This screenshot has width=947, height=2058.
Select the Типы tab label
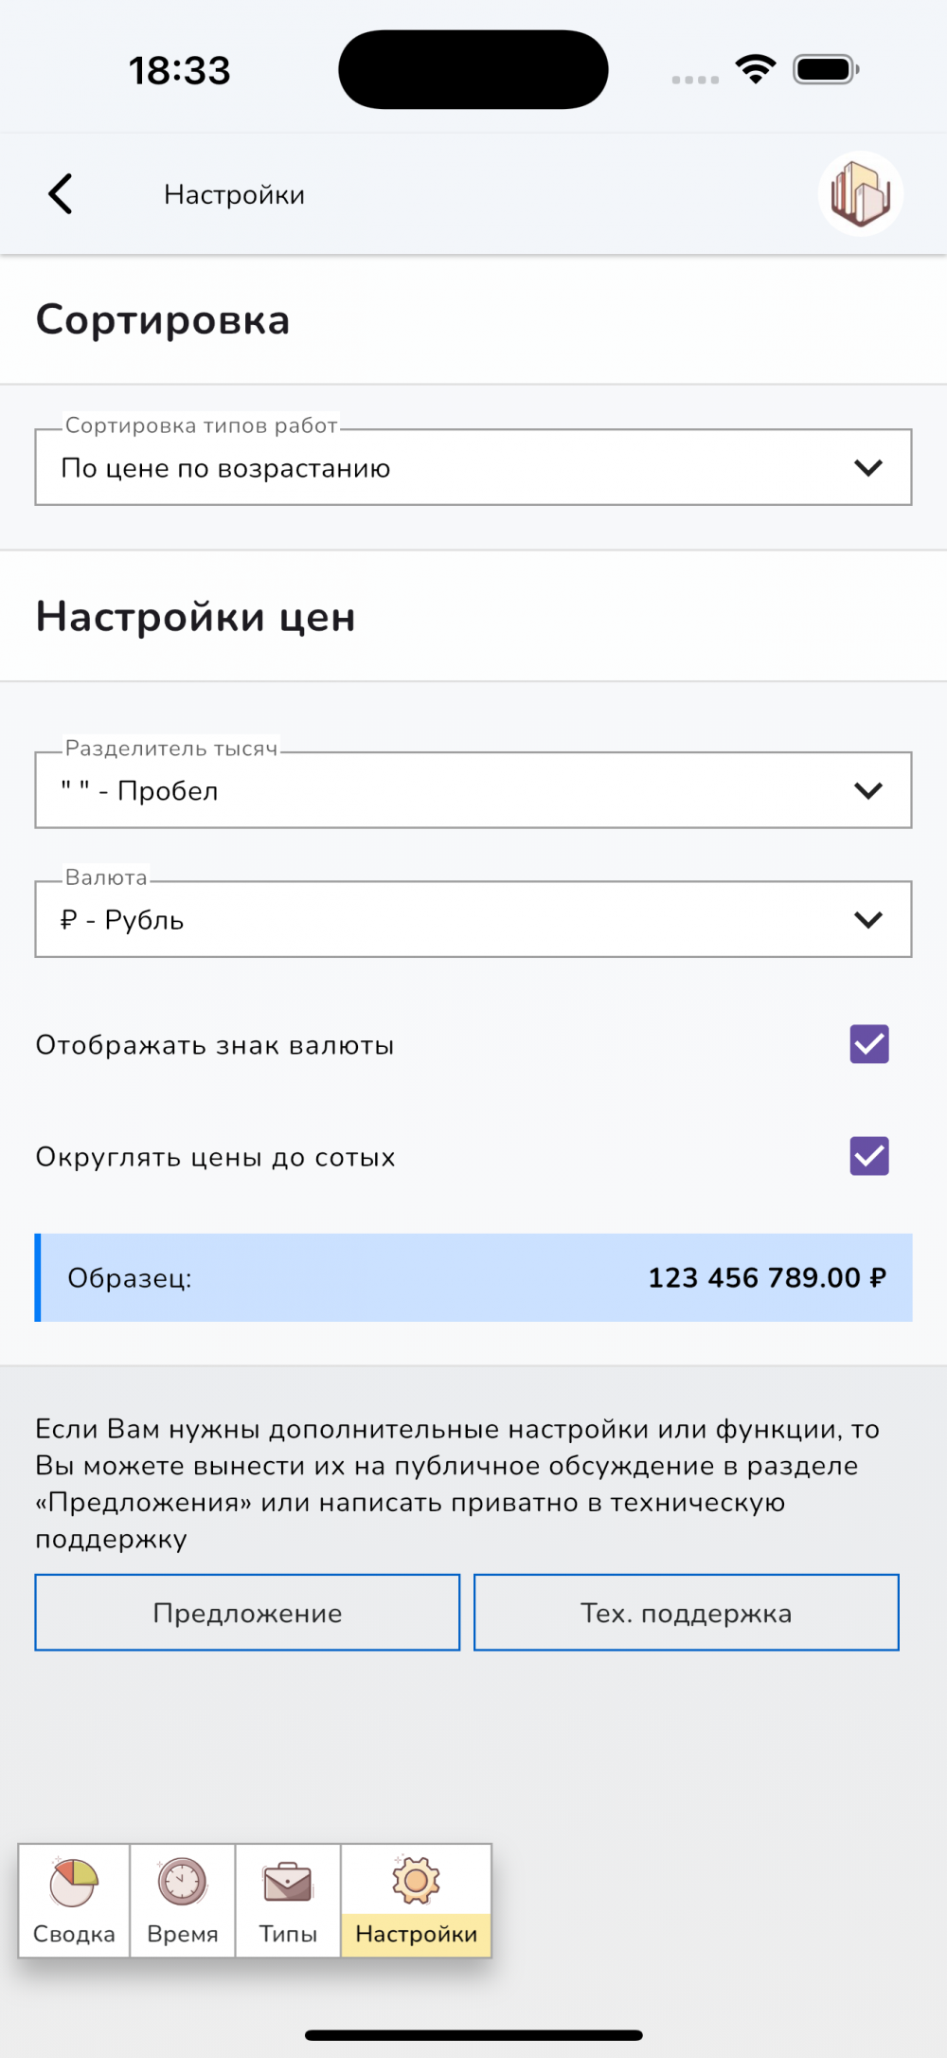coord(288,1934)
